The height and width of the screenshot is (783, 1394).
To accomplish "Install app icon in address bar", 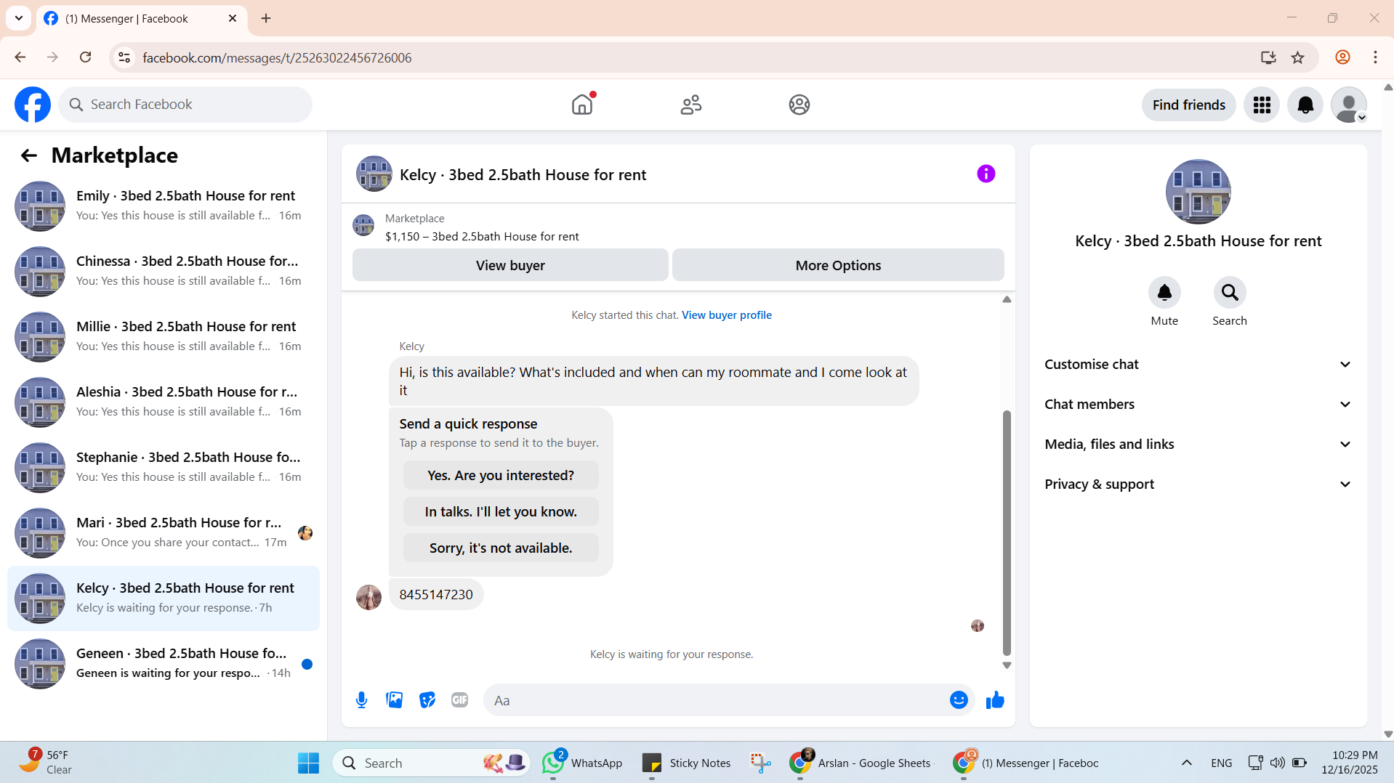I will click(x=1268, y=57).
